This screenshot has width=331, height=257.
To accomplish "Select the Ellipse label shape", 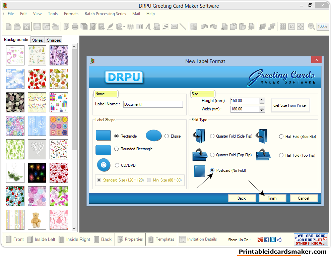I will coord(167,136).
